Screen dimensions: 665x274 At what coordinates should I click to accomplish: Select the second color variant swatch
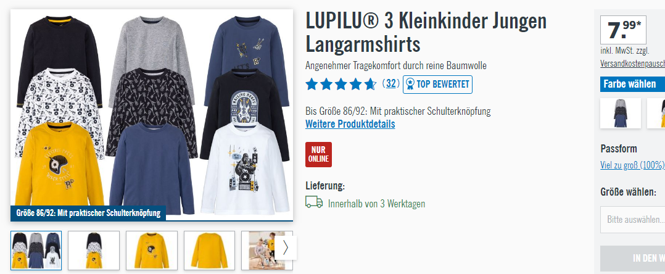click(x=656, y=114)
